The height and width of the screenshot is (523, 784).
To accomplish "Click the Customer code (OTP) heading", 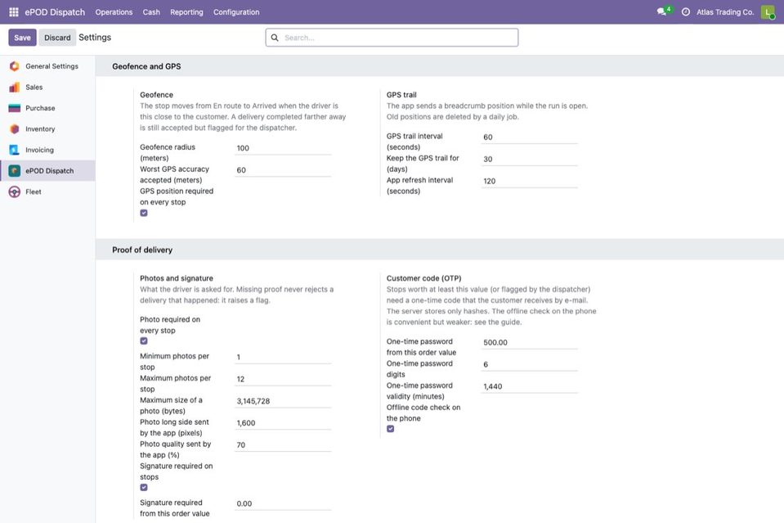I will (423, 278).
